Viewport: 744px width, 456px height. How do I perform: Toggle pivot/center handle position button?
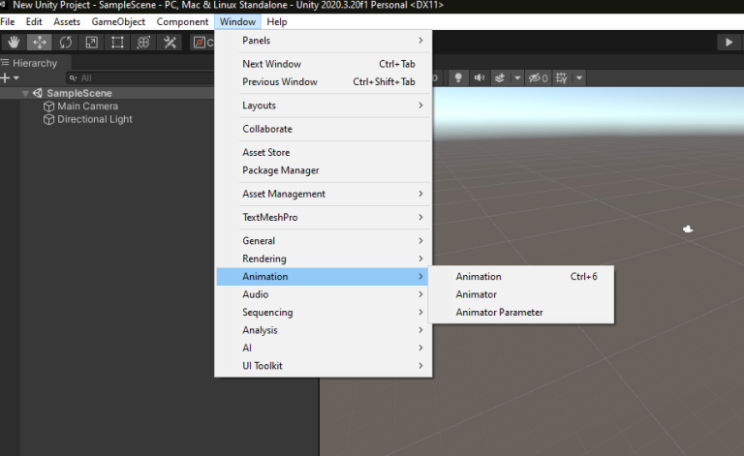tap(202, 43)
